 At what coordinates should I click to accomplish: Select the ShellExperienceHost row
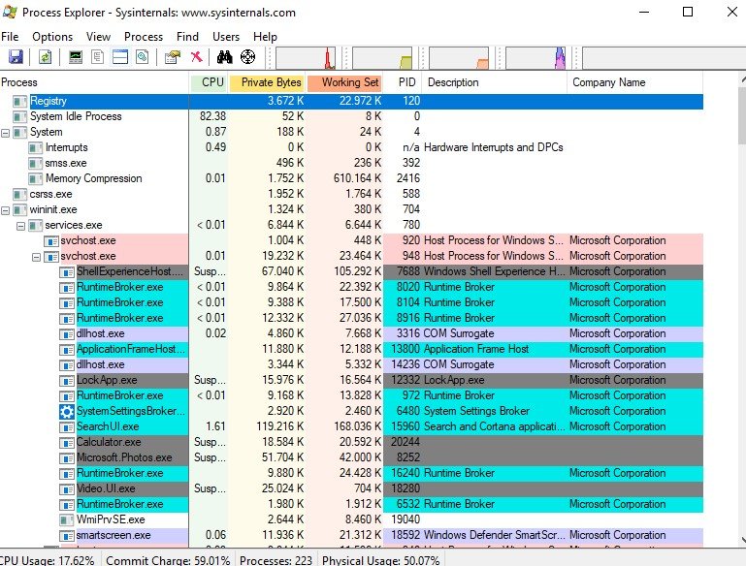pos(351,271)
